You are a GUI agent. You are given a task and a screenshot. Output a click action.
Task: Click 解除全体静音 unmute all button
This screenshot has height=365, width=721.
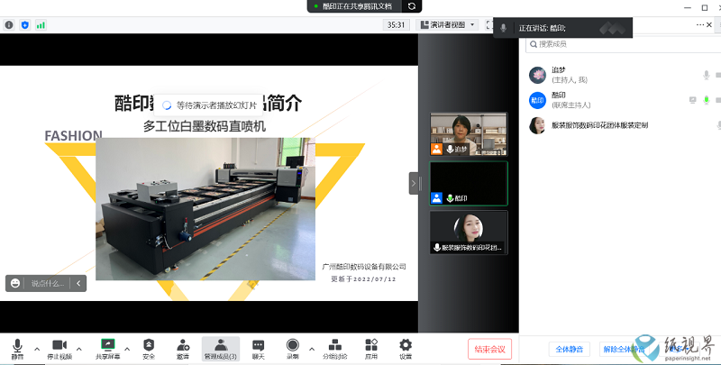(x=624, y=350)
